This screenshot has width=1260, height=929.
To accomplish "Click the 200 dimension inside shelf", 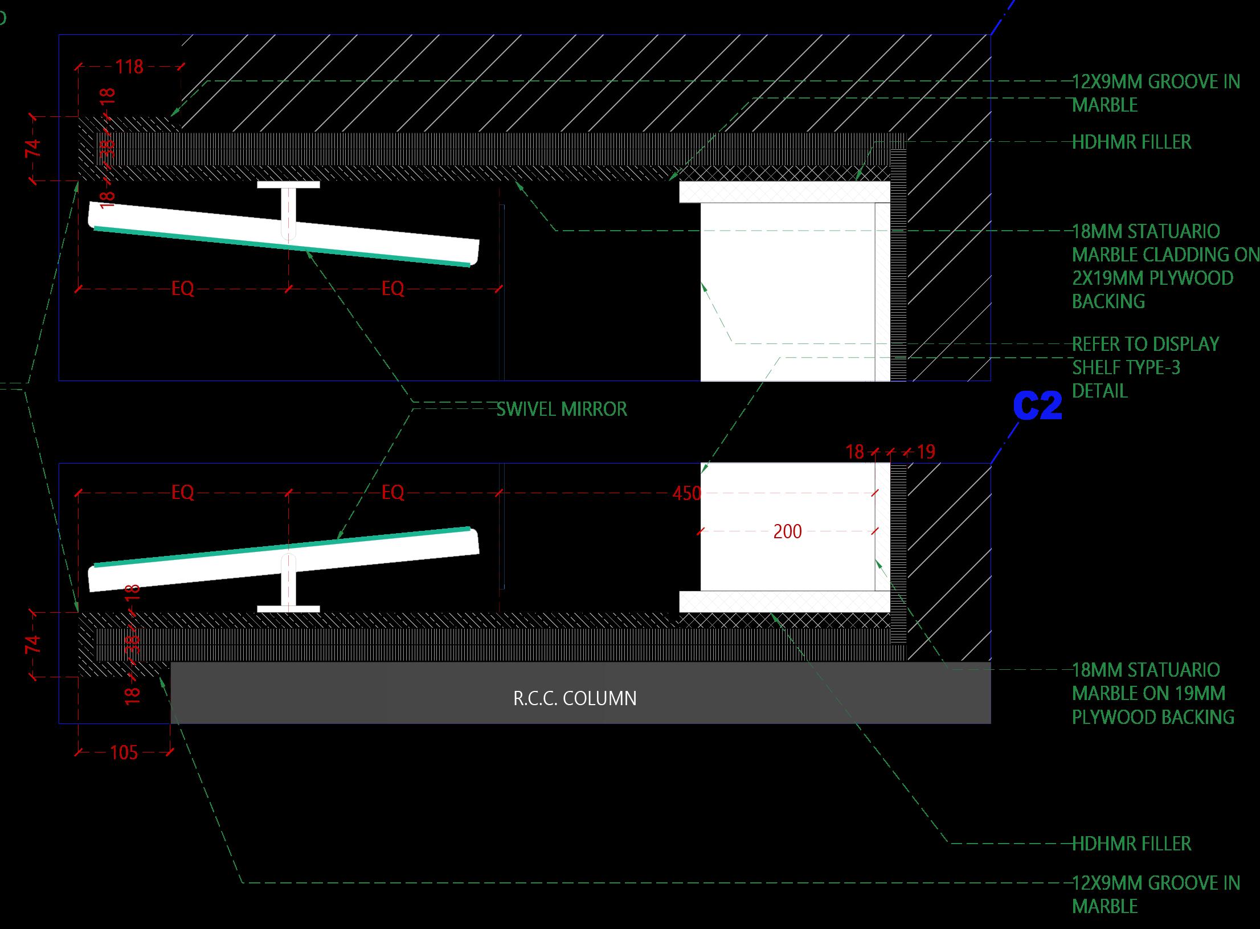I will click(x=787, y=531).
